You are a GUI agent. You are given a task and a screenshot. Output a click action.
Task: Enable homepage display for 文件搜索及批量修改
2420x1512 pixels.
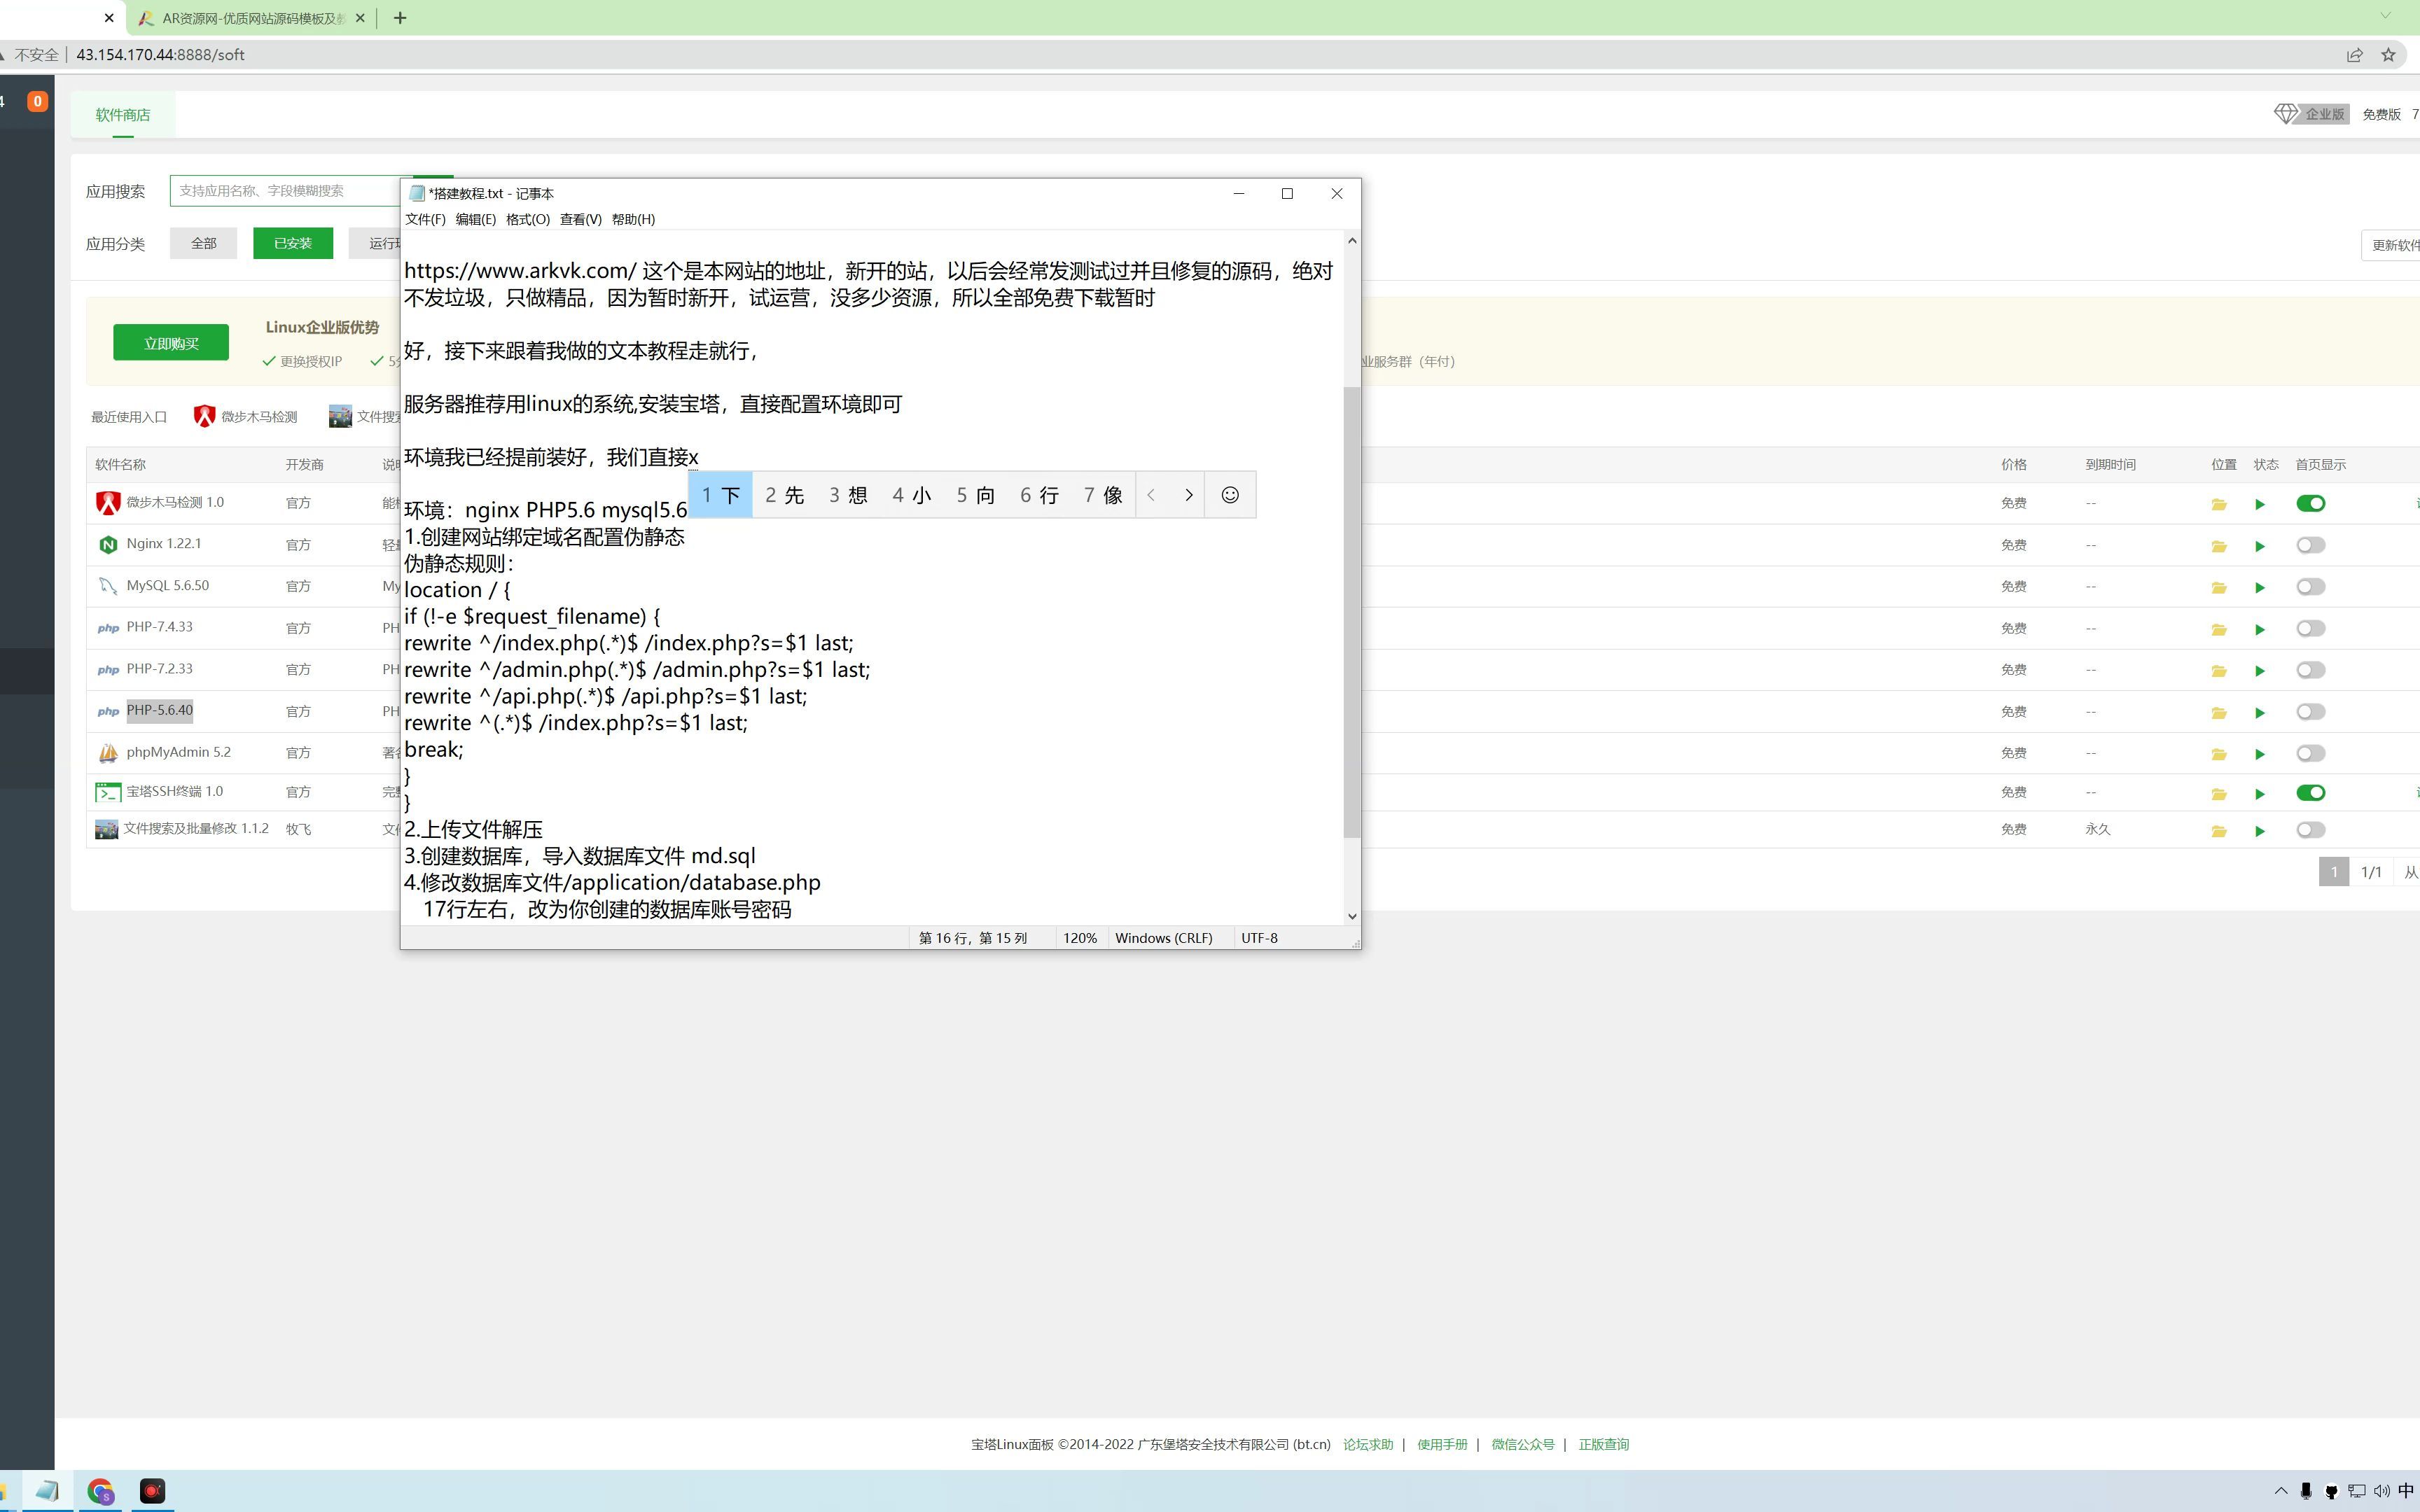(2310, 830)
